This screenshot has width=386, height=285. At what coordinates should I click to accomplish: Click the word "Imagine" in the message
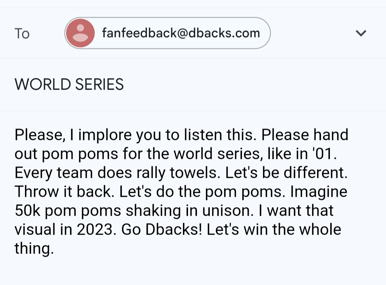[x=319, y=192]
